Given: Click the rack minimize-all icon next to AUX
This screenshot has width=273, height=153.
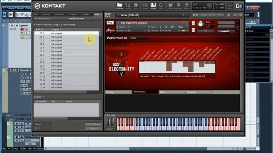Looking at the screenshot, I should tap(241, 15).
